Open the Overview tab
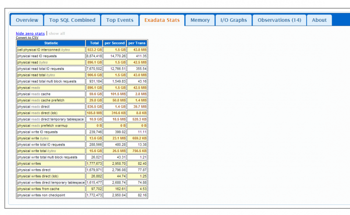Viewport: 350px width, 215px height. [27, 20]
